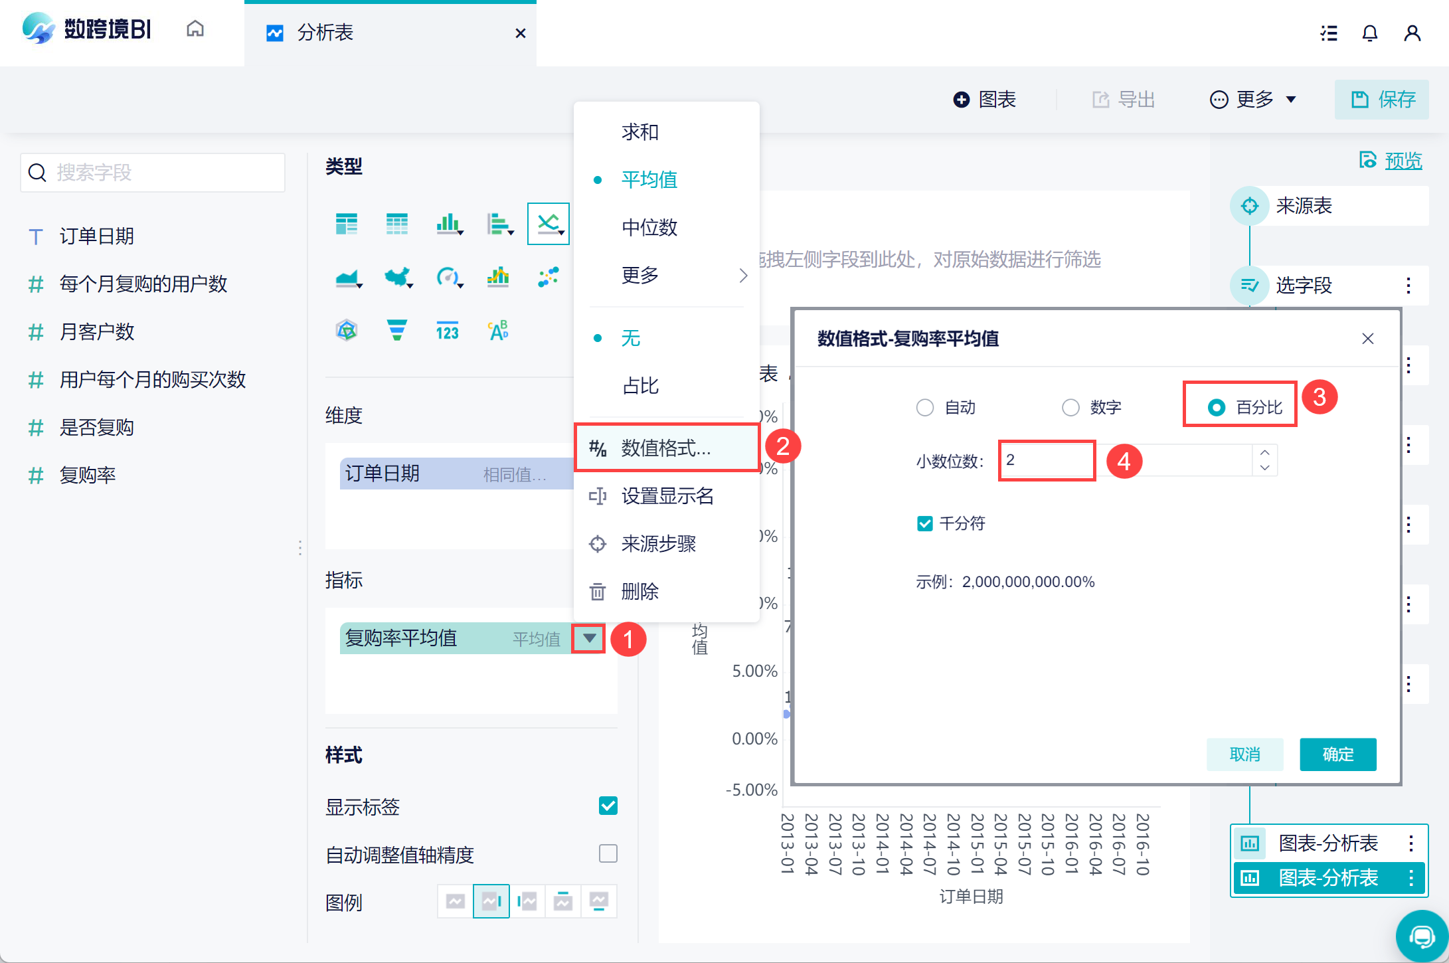Increase decimal places with stepper up arrow

click(1264, 452)
